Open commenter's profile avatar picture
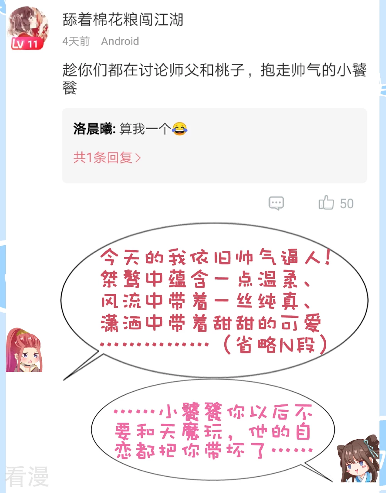 pyautogui.click(x=28, y=26)
